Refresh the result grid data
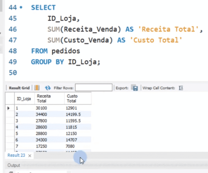Image resolution: width=208 pixels, height=173 pixels. point(48,88)
